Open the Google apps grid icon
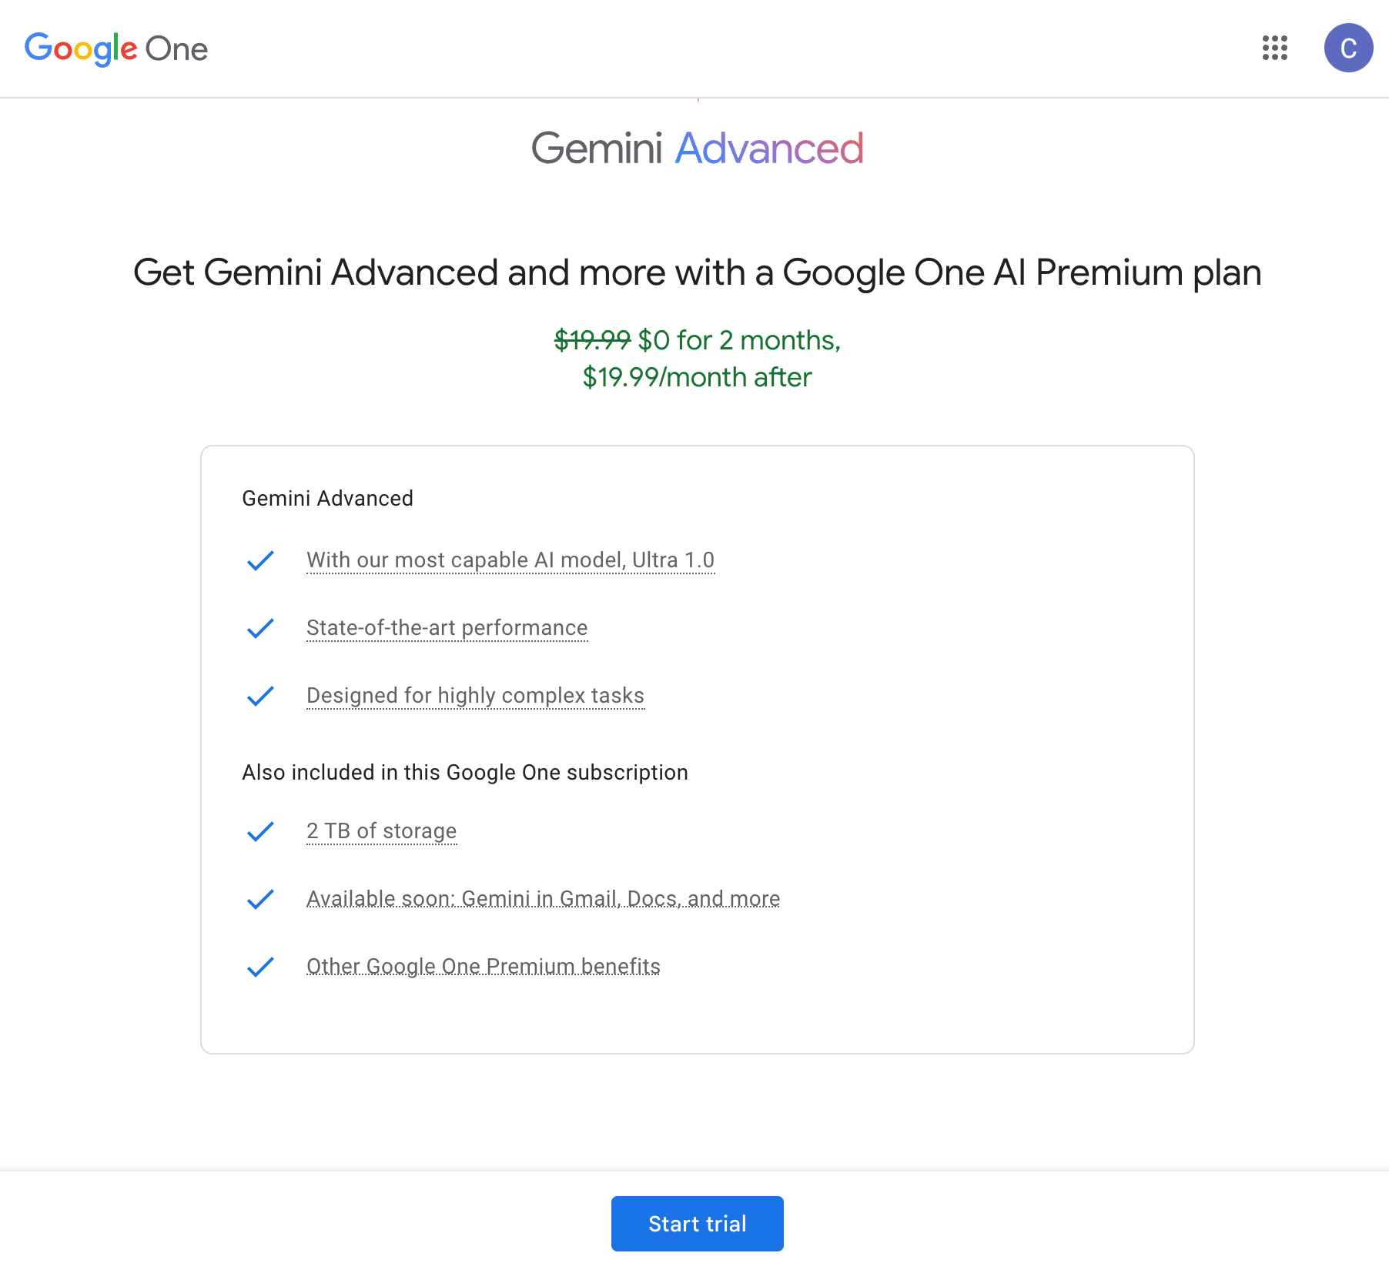The width and height of the screenshot is (1389, 1273). click(1275, 48)
